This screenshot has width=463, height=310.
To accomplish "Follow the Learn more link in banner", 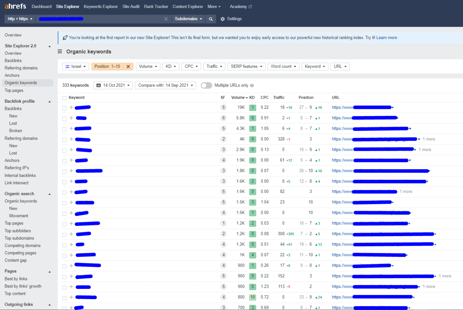I will pyautogui.click(x=387, y=38).
